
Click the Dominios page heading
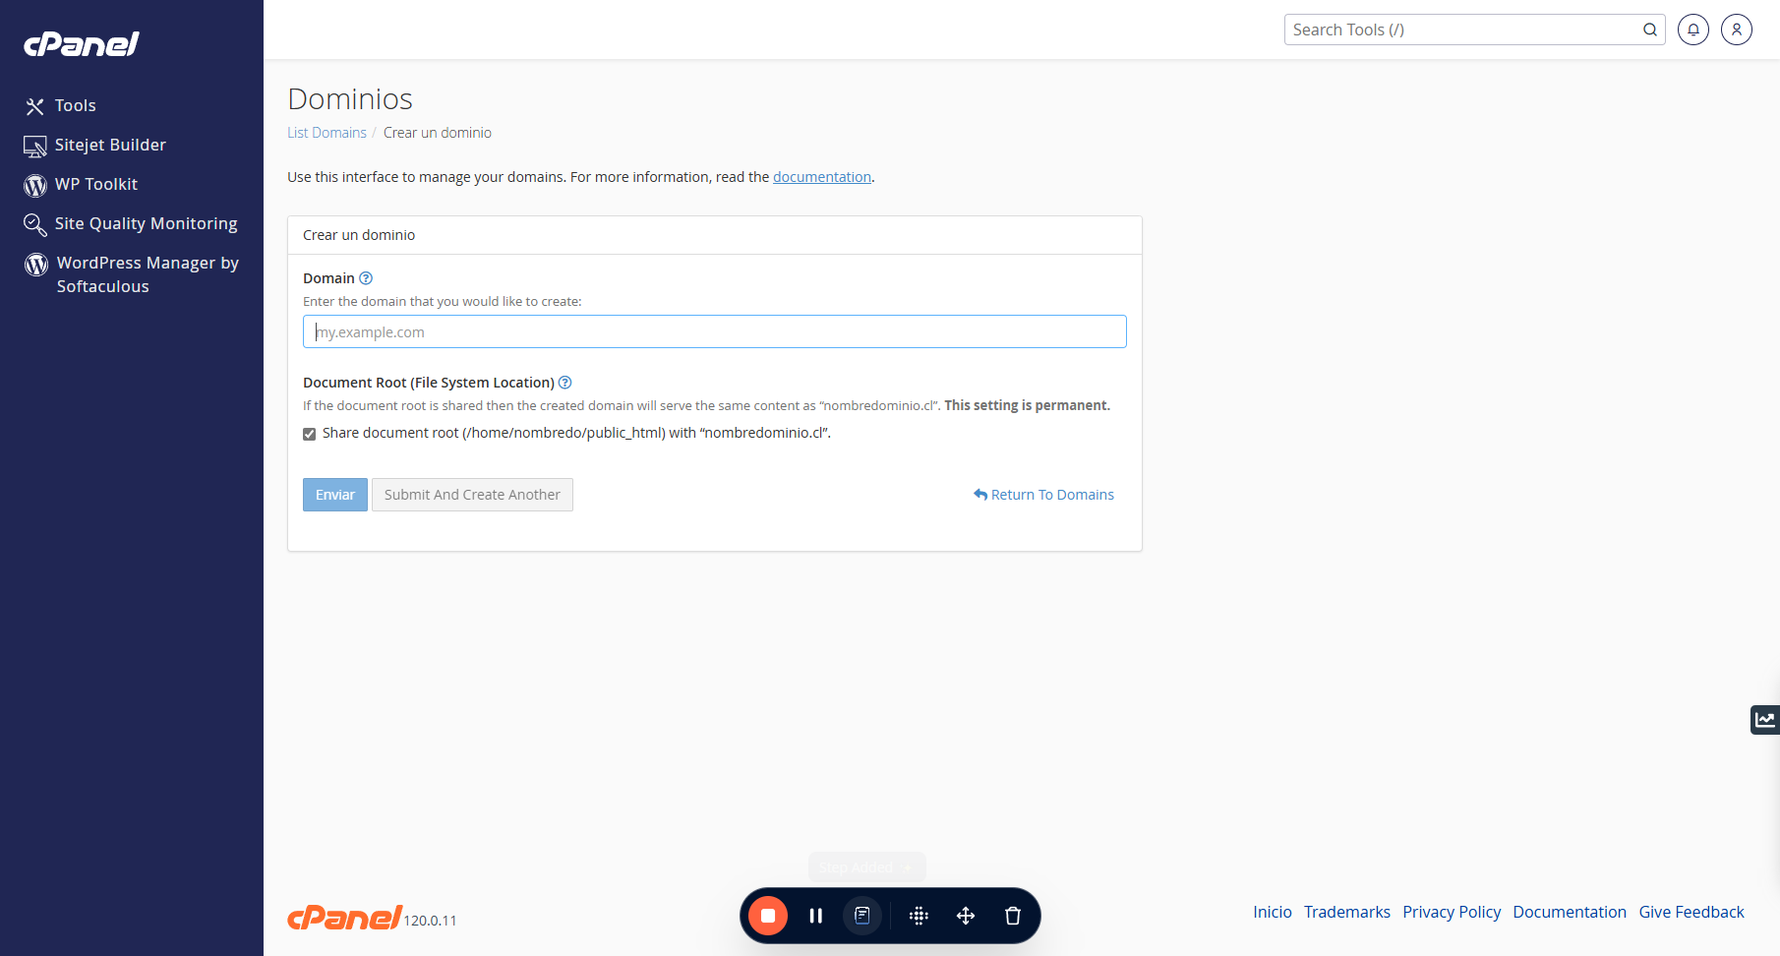coord(350,98)
